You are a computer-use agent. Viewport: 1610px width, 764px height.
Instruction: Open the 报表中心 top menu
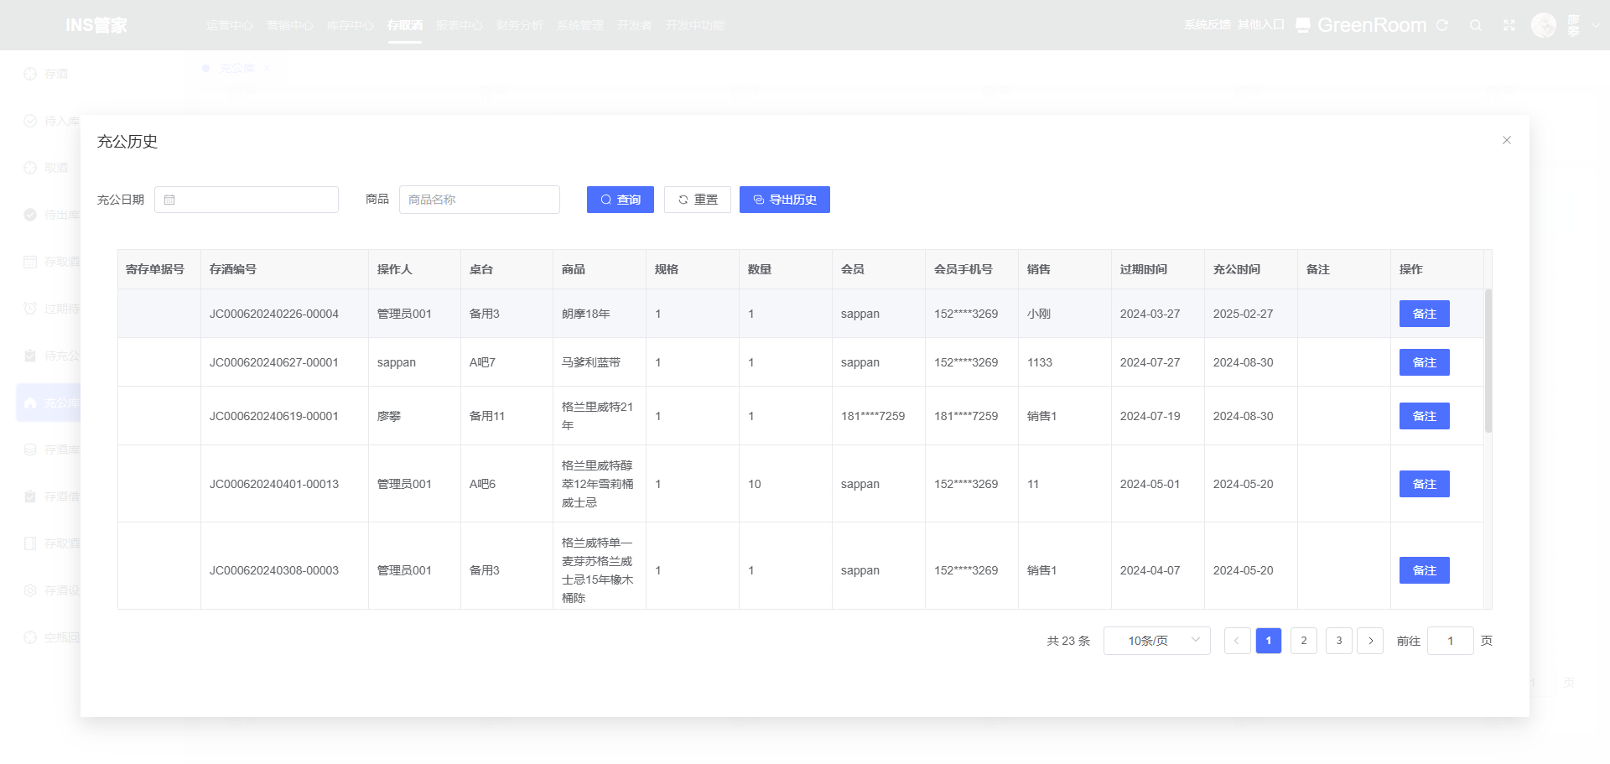[460, 25]
